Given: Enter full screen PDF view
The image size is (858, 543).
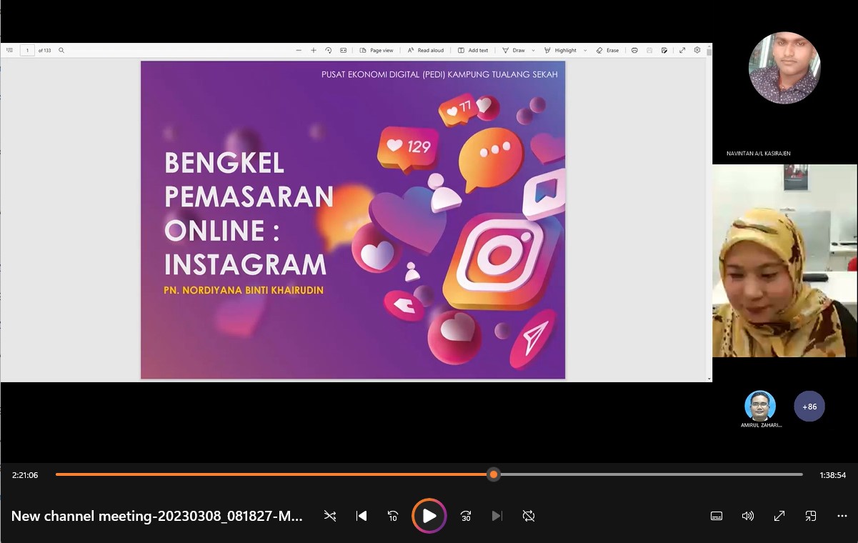Looking at the screenshot, I should click(x=682, y=50).
